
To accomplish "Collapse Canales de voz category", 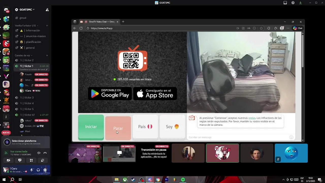I will pyautogui.click(x=23, y=55).
